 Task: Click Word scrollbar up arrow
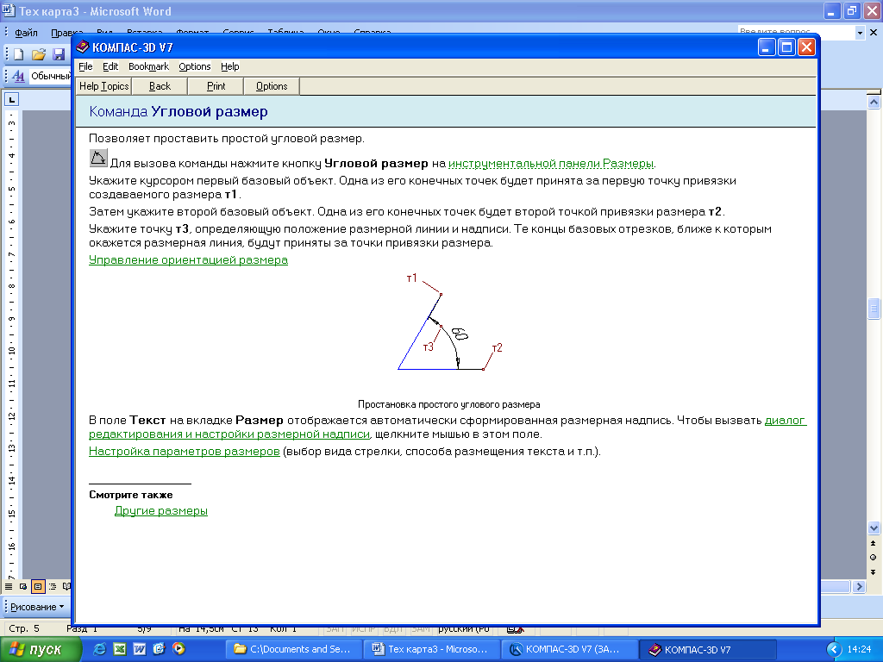[874, 102]
